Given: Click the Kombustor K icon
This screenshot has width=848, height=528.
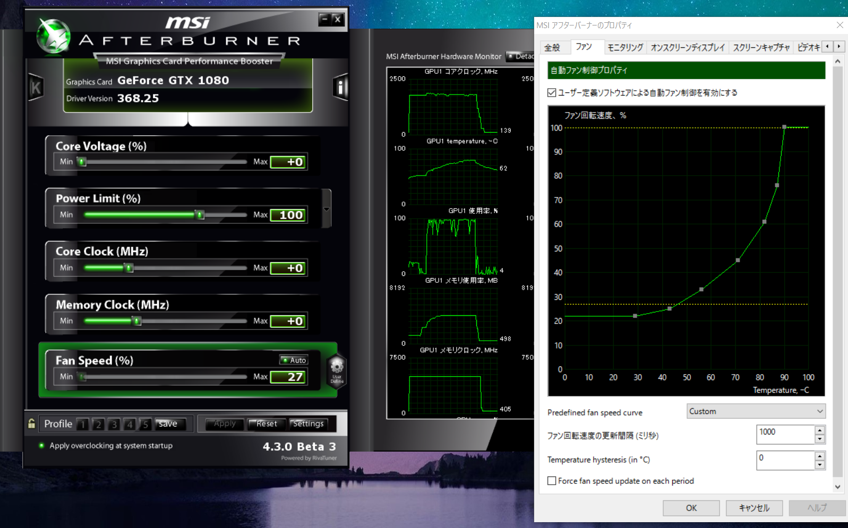Looking at the screenshot, I should tap(36, 88).
